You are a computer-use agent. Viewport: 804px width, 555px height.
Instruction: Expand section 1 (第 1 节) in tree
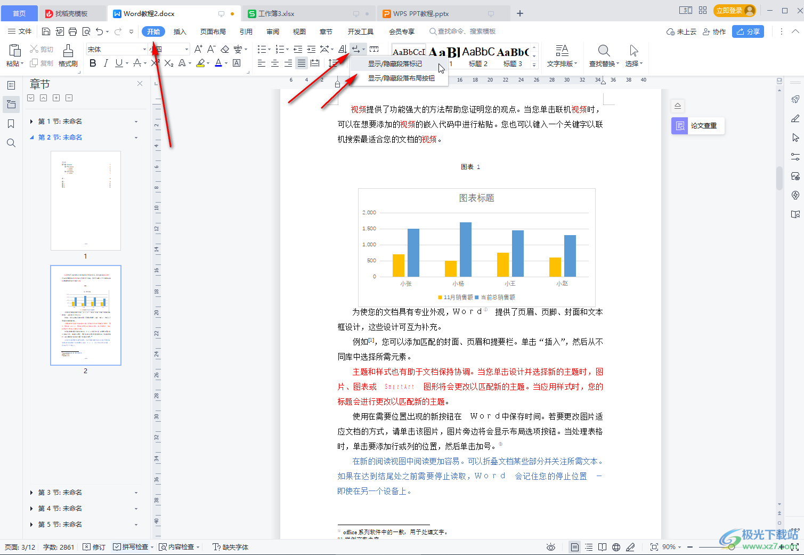[x=31, y=122]
